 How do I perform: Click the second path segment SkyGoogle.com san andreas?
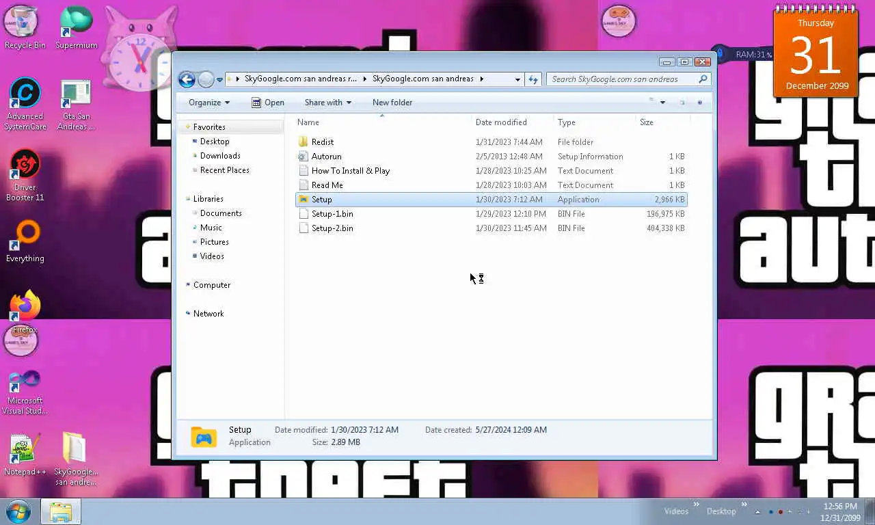tap(423, 79)
